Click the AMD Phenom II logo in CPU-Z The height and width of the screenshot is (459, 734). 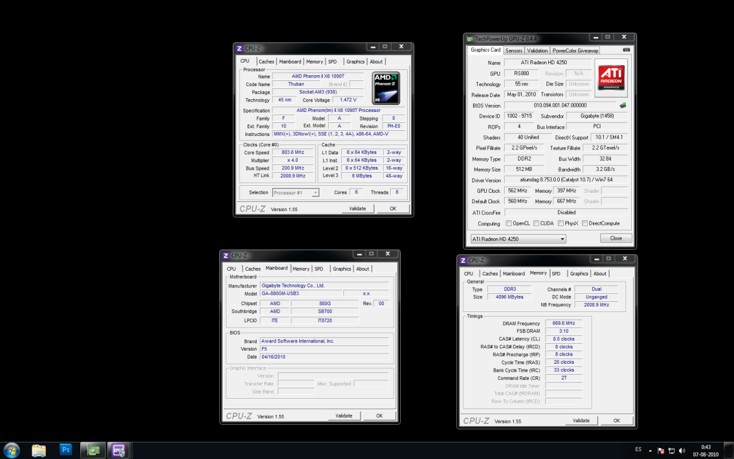386,88
